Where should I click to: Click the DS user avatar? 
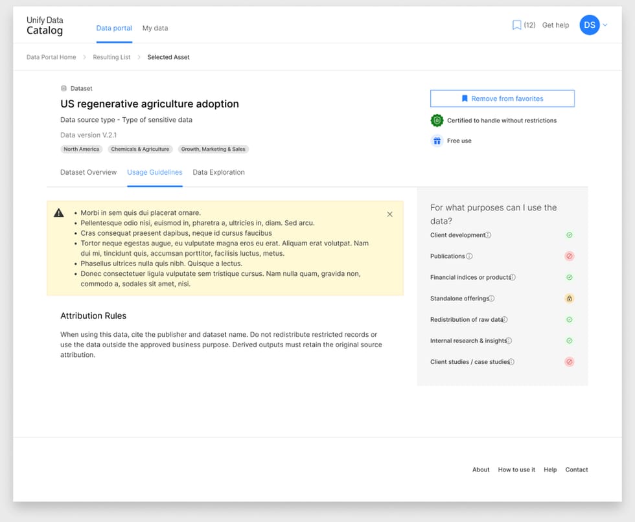click(x=589, y=25)
